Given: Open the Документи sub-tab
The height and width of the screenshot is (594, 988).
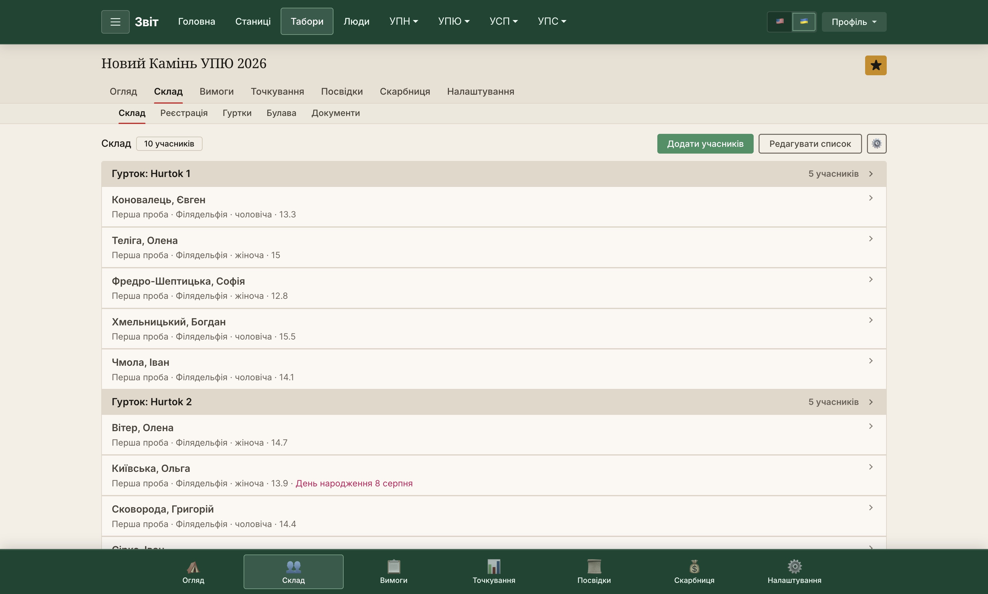Looking at the screenshot, I should [x=335, y=113].
